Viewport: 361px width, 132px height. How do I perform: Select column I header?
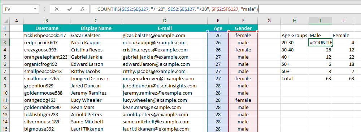point(320,21)
